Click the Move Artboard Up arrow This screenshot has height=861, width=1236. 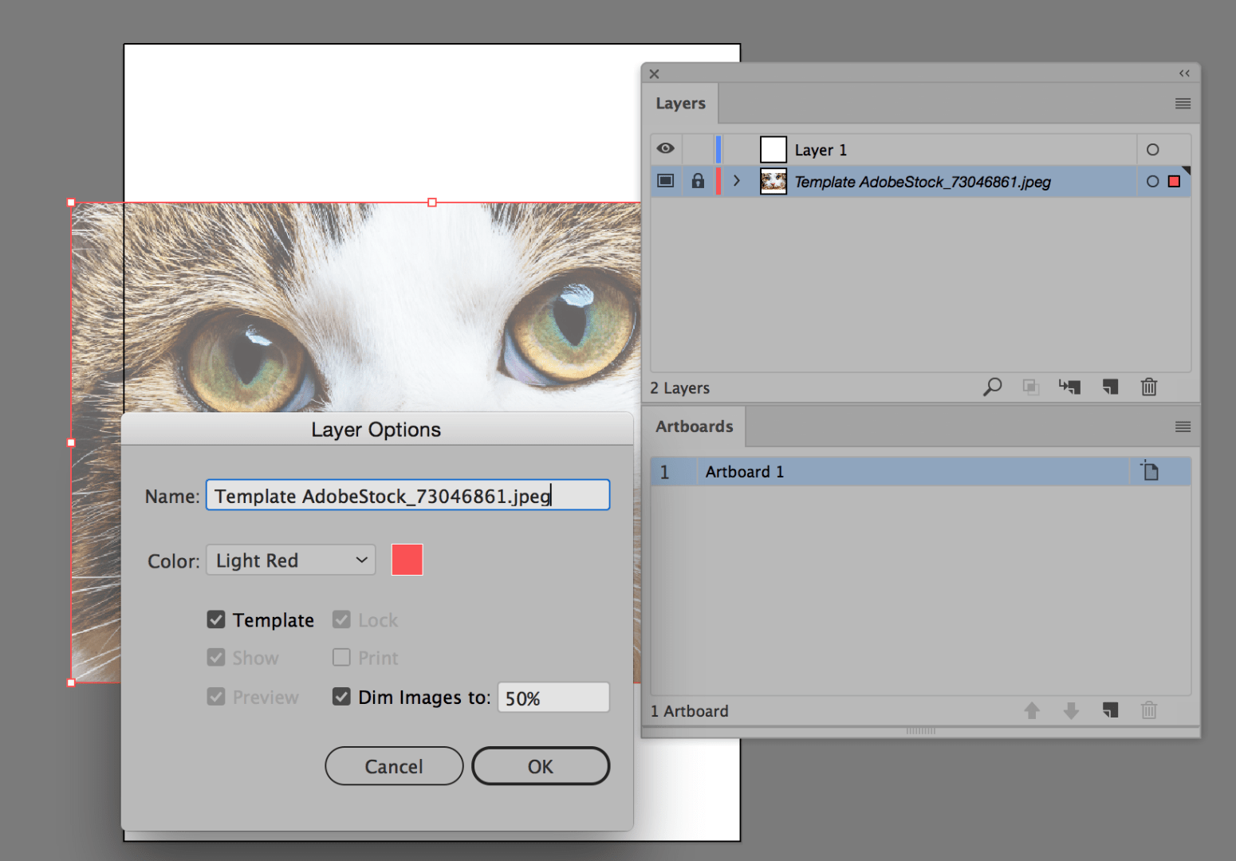[1032, 710]
